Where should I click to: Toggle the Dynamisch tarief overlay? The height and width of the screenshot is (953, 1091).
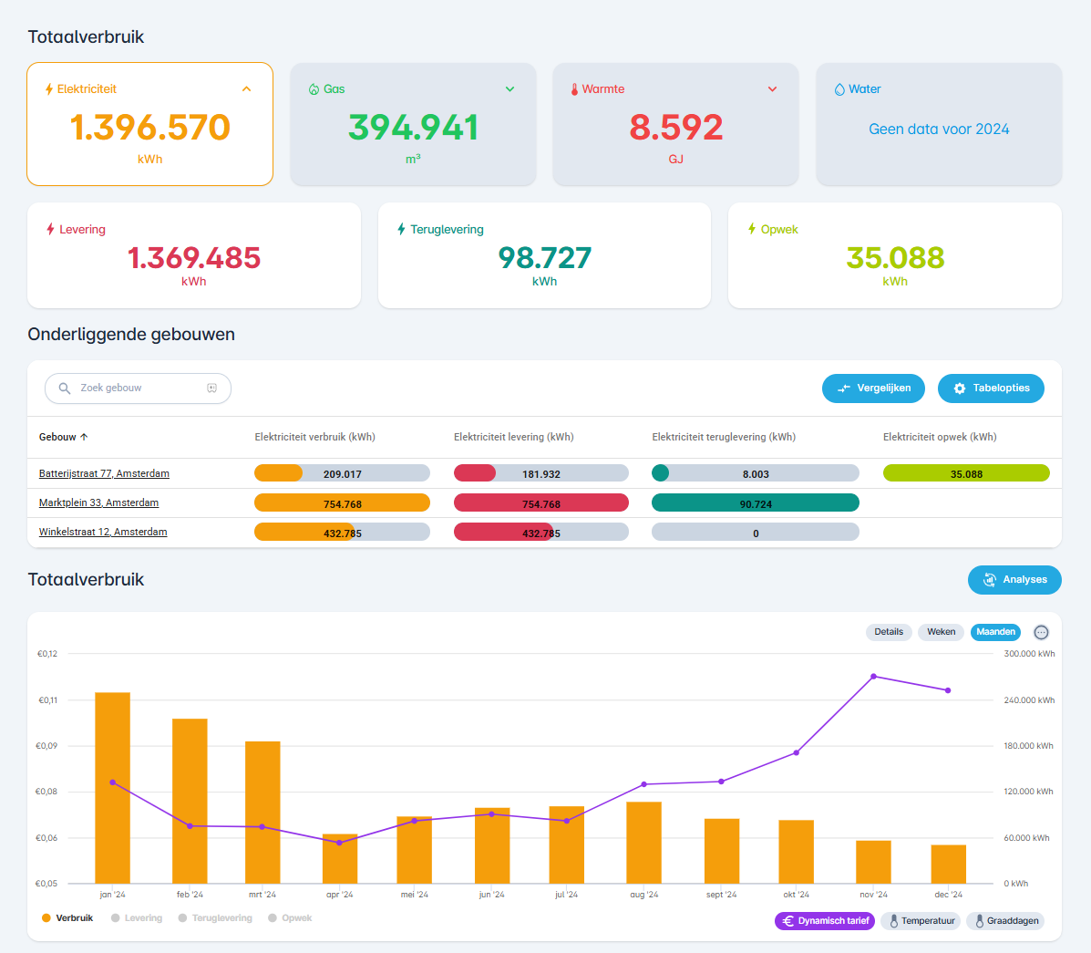click(825, 921)
